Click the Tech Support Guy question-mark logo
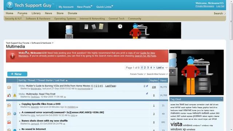 click(10, 5)
